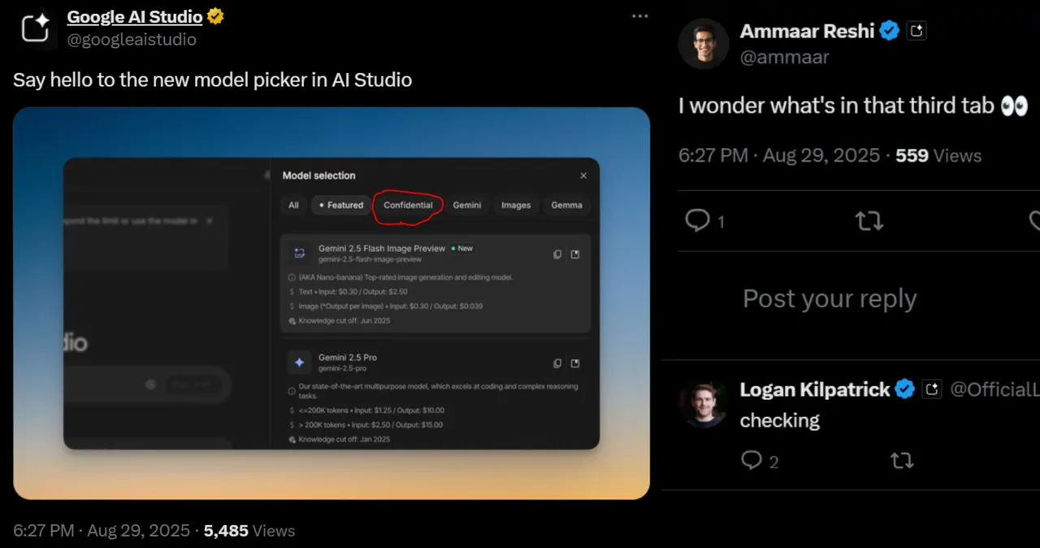Click the text reading checking in Logan's reply
Screen dimensions: 1040x548
pyautogui.click(x=780, y=420)
